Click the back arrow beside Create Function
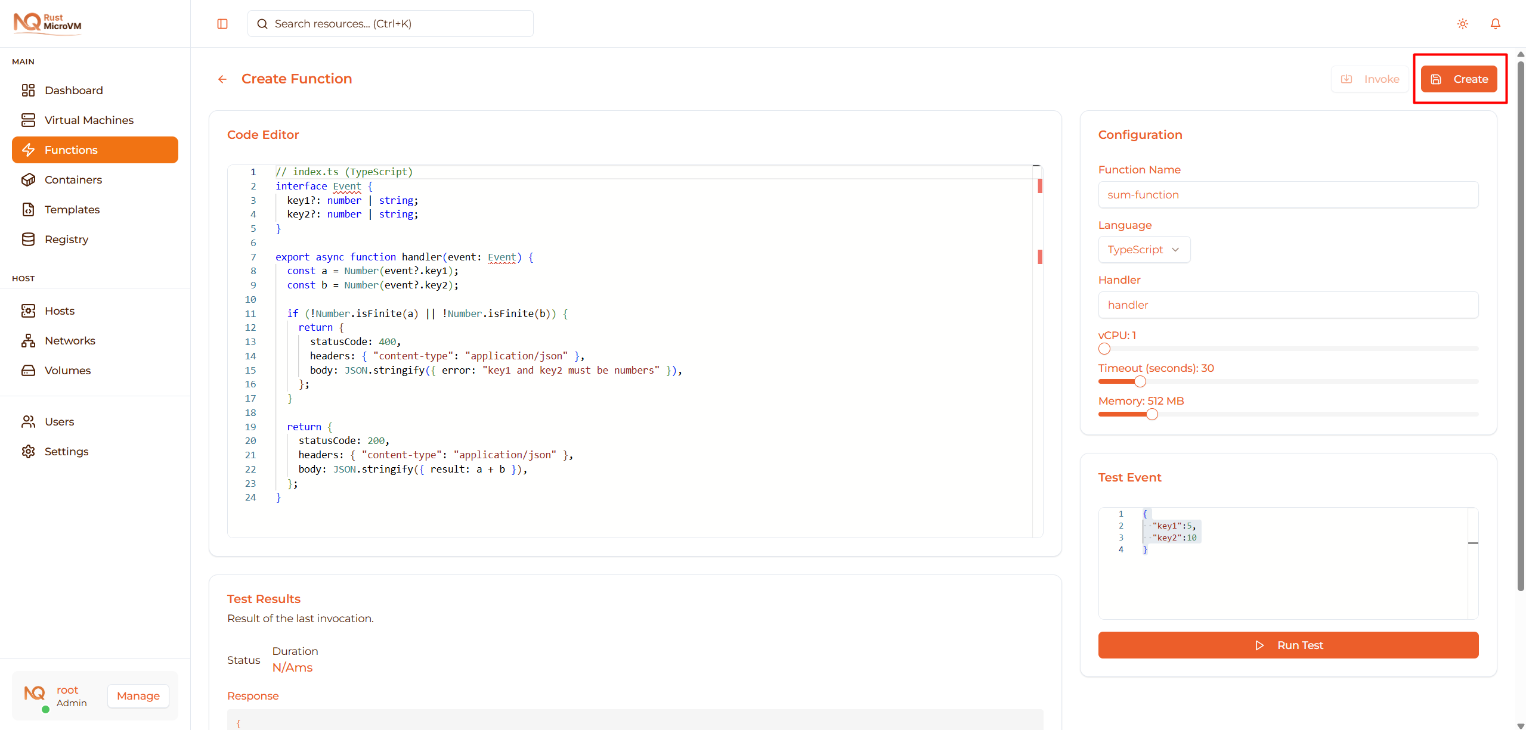1526x730 pixels. click(222, 79)
